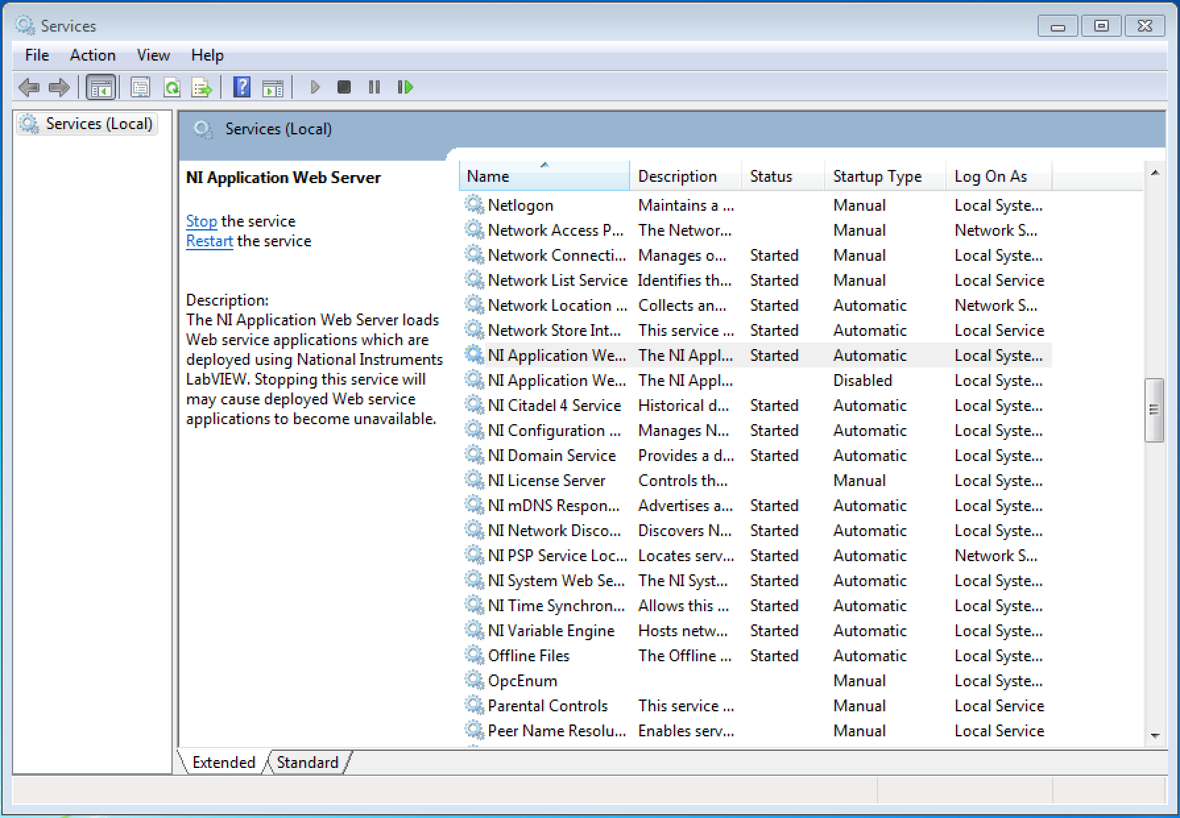Click the gear icon beside Network List Service
The width and height of the screenshot is (1180, 818).
point(474,279)
